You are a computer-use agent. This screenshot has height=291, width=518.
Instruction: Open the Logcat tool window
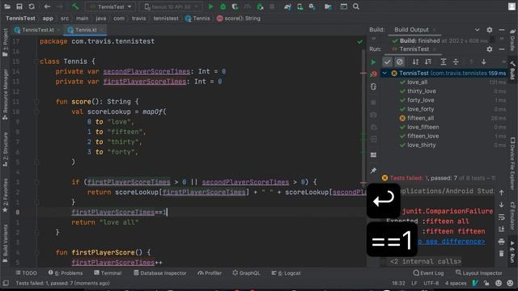pos(286,273)
